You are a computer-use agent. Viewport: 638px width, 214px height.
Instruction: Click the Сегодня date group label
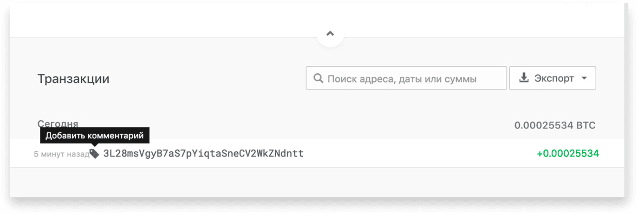coord(58,124)
